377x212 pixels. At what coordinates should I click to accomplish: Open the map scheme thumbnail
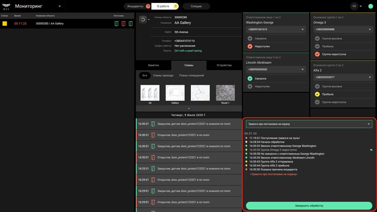pyautogui.click(x=200, y=93)
